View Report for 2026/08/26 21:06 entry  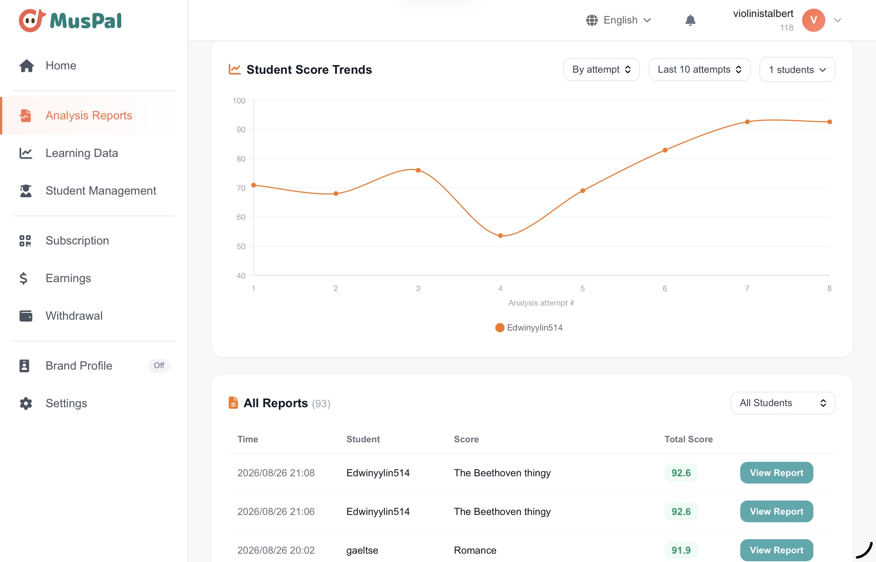click(776, 511)
